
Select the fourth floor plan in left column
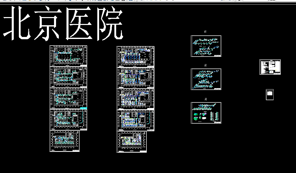(x=68, y=120)
